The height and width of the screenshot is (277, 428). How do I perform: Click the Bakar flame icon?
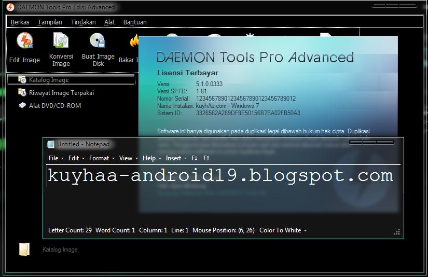tap(134, 41)
